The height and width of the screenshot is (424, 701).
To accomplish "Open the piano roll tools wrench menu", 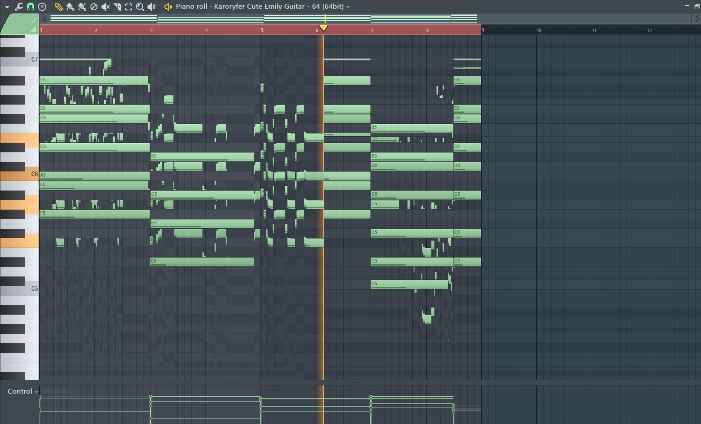I will (19, 7).
